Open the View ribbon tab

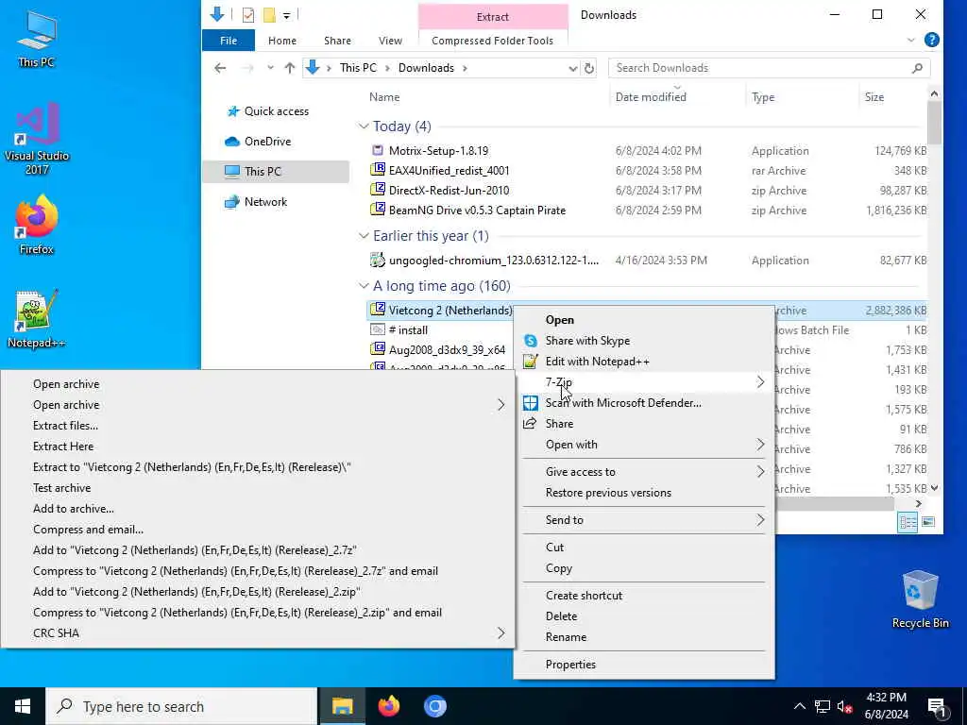point(390,41)
